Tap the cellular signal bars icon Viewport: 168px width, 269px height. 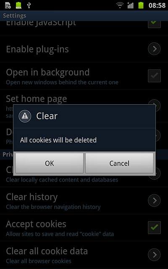coord(131,5)
